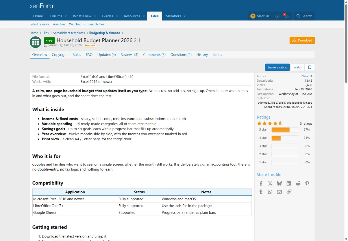The height and width of the screenshot is (241, 348).
Task: Click the XenForo logo
Action: (42, 6)
